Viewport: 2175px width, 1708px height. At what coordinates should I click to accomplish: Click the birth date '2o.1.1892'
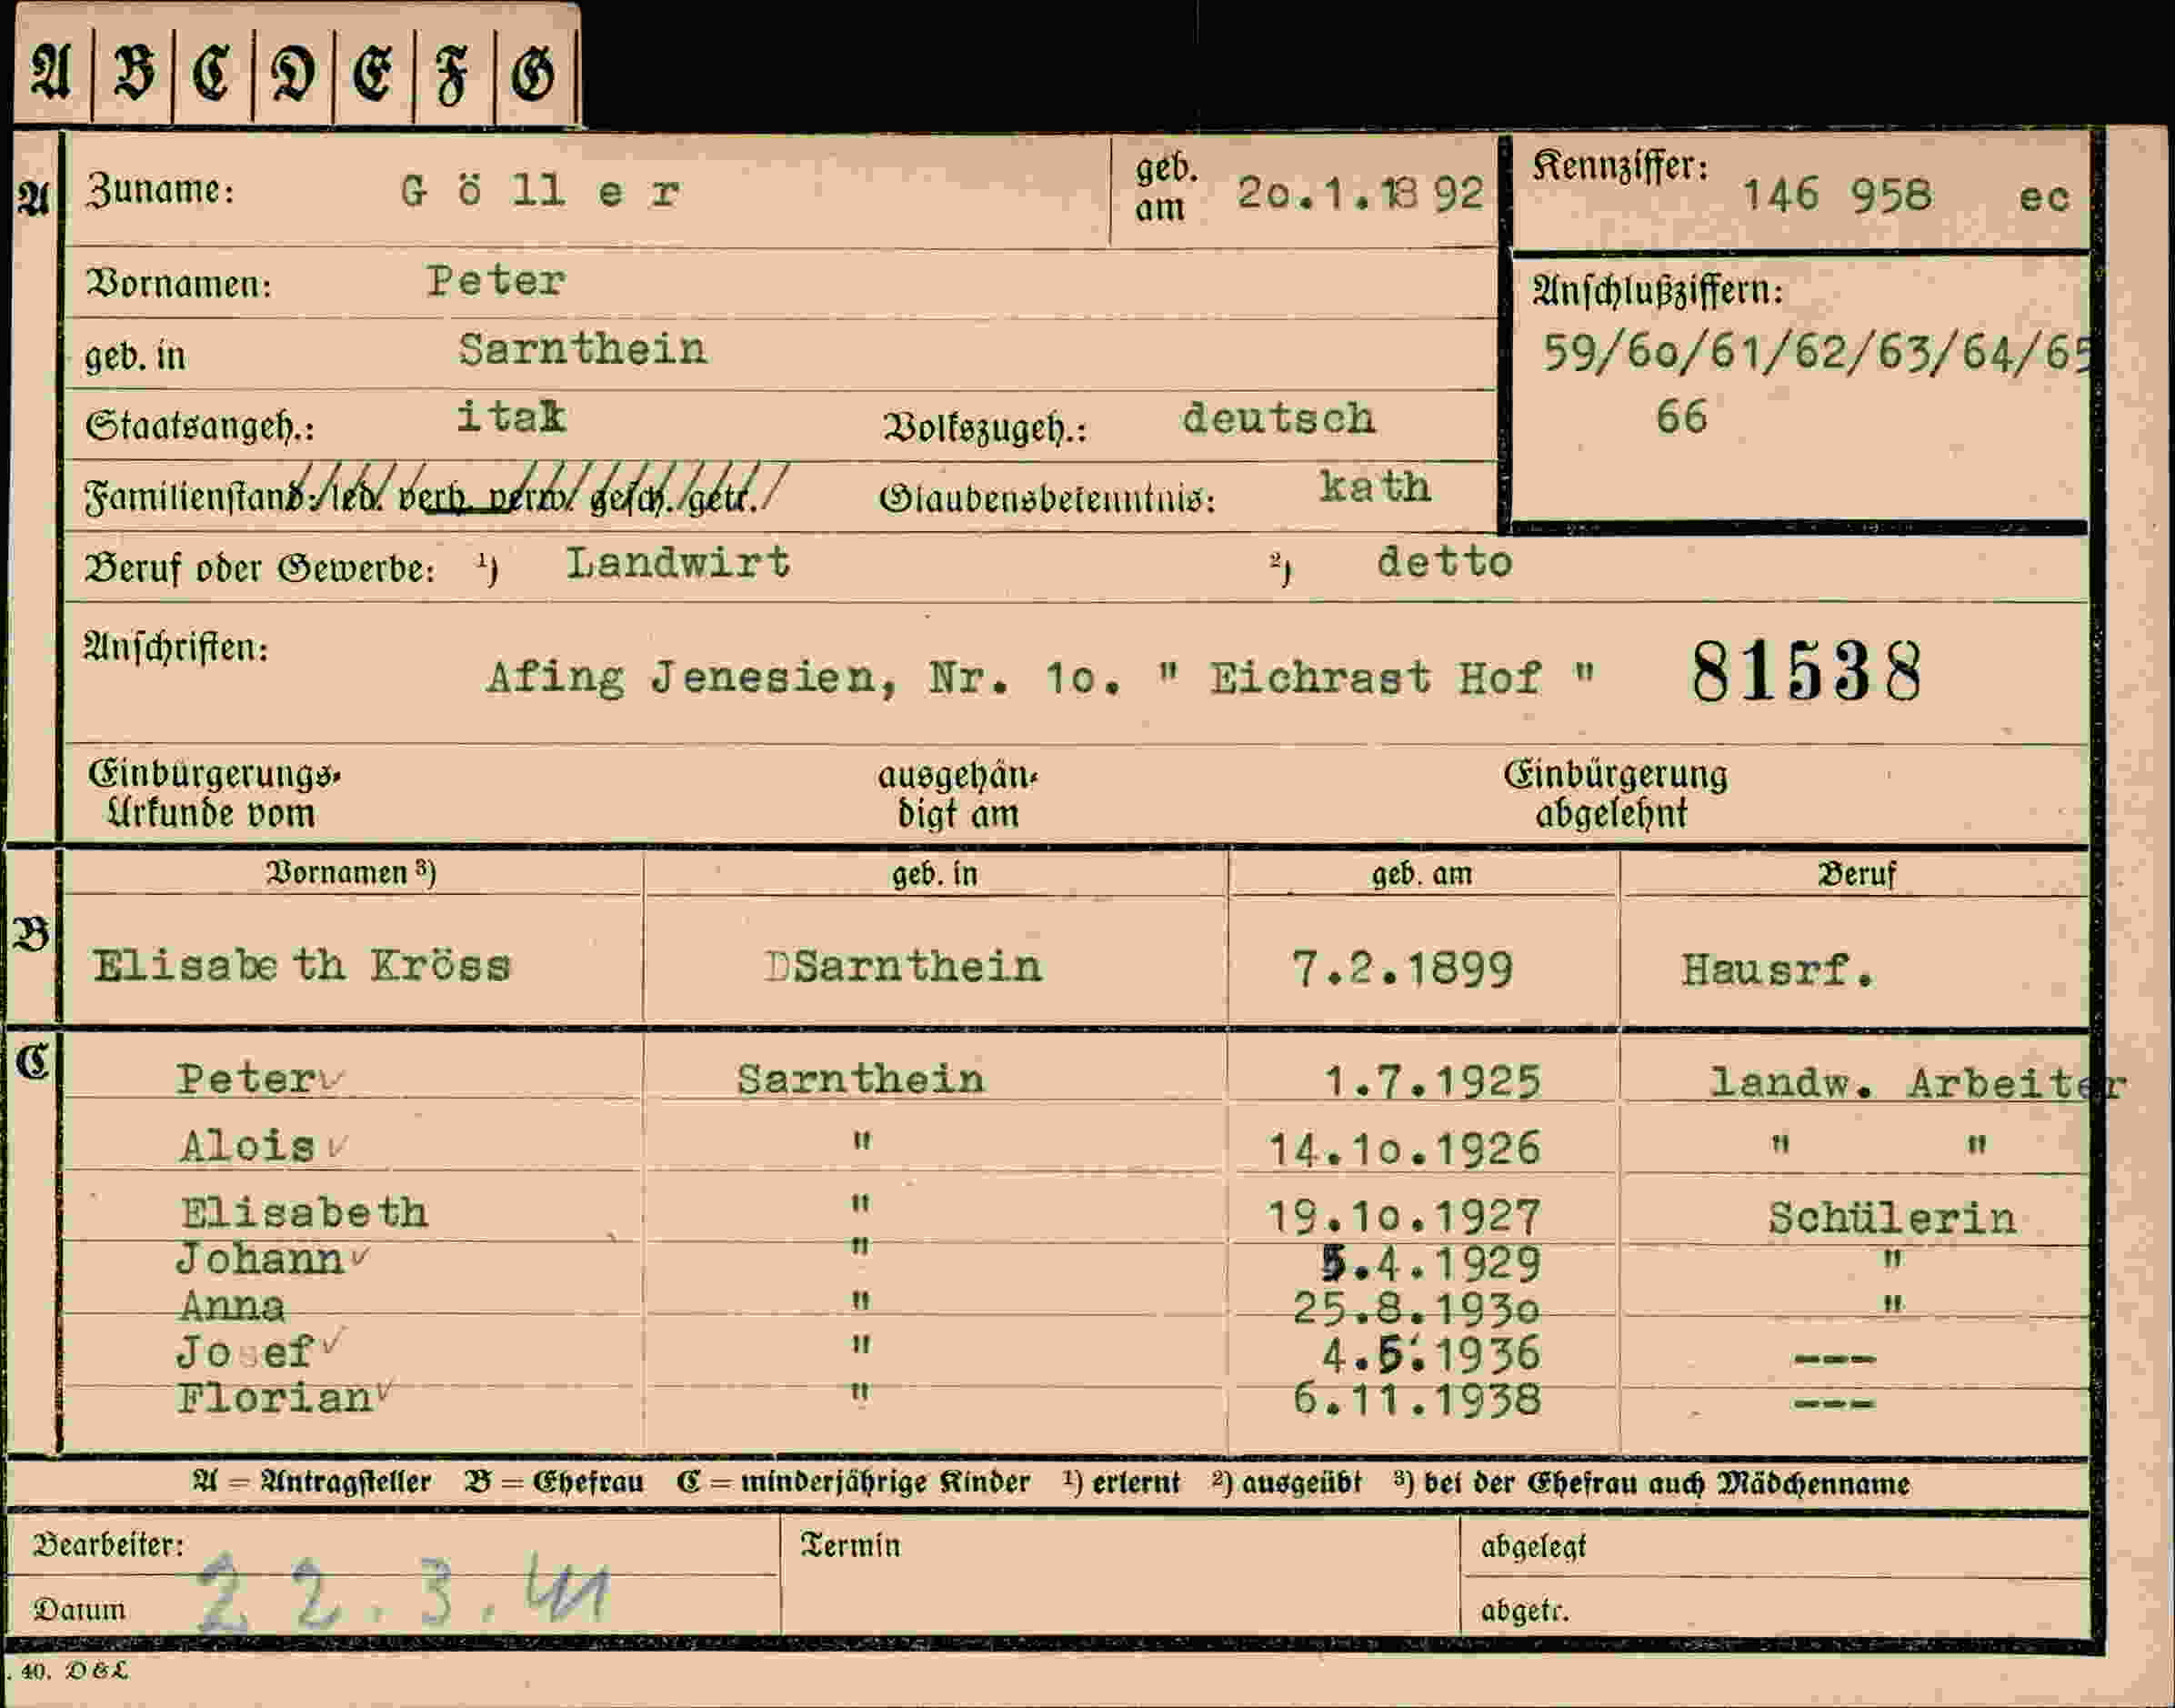tap(1360, 193)
